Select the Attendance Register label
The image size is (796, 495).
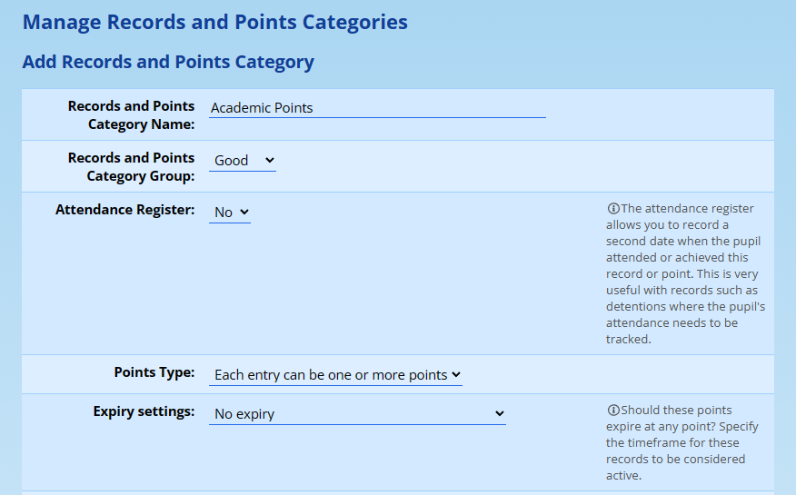(x=125, y=210)
